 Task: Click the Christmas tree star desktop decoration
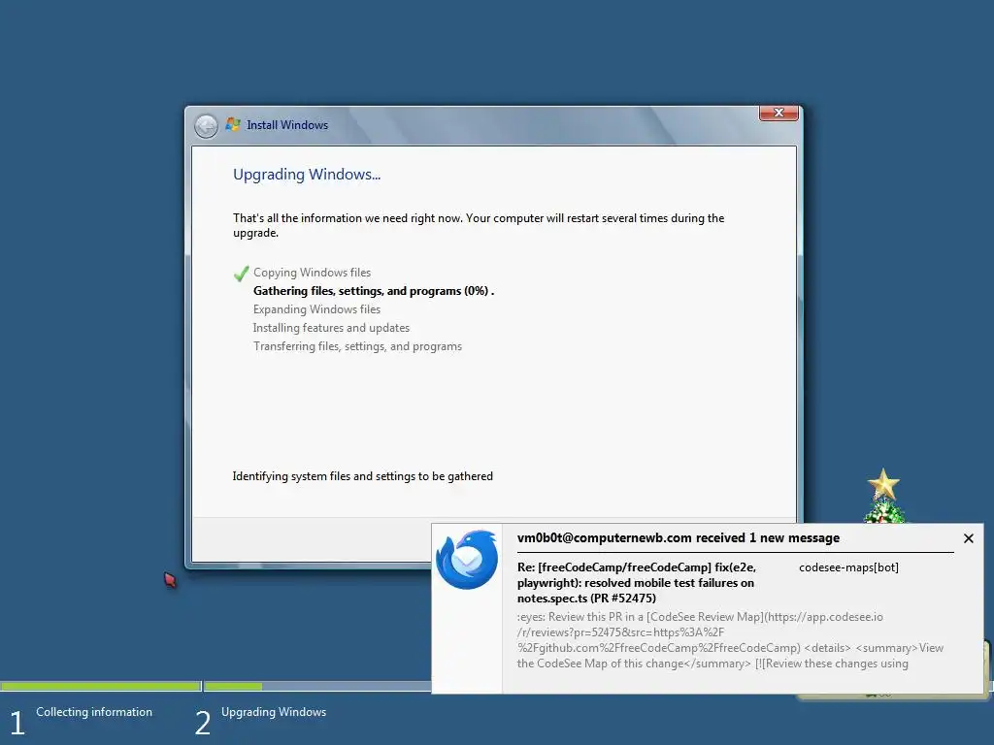point(883,484)
